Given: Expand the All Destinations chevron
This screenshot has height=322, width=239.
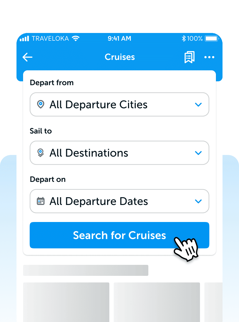Looking at the screenshot, I should coord(198,153).
